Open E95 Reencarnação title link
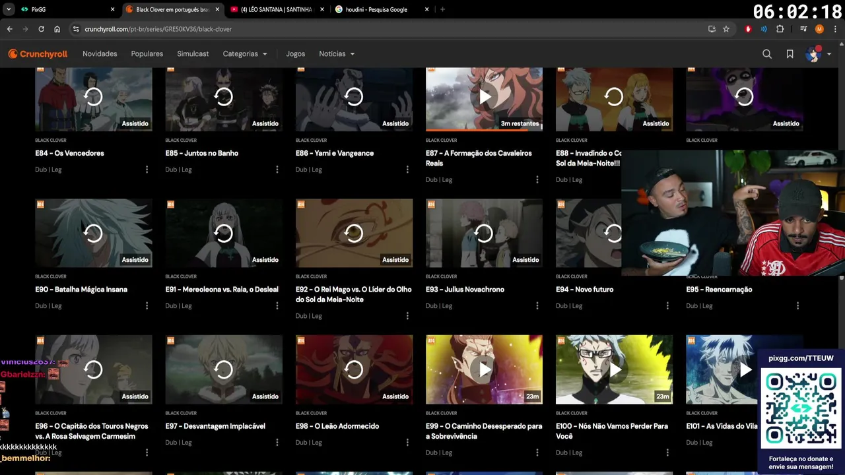Screen dimensions: 845x475 point(719,290)
